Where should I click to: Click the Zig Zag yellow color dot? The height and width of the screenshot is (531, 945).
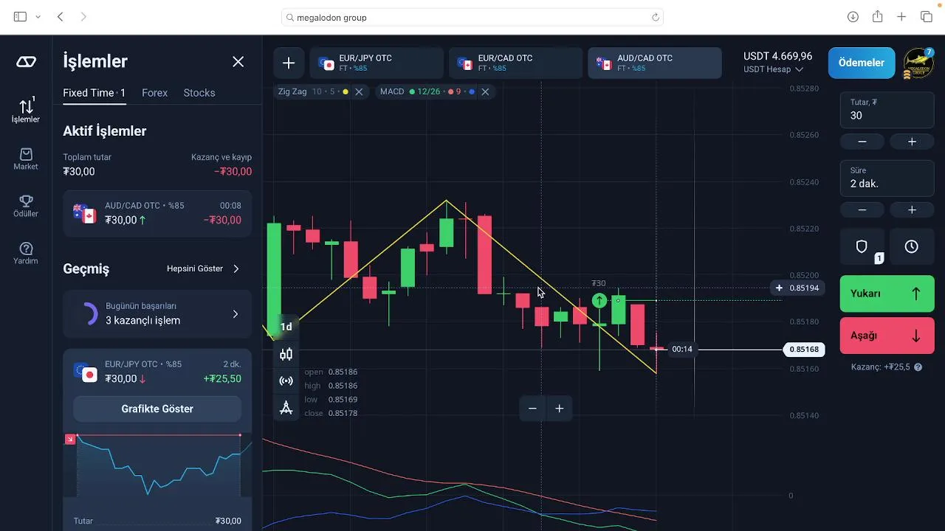346,91
